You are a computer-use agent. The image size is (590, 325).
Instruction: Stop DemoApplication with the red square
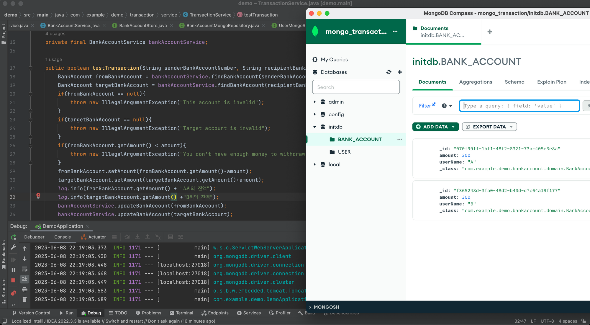13,280
